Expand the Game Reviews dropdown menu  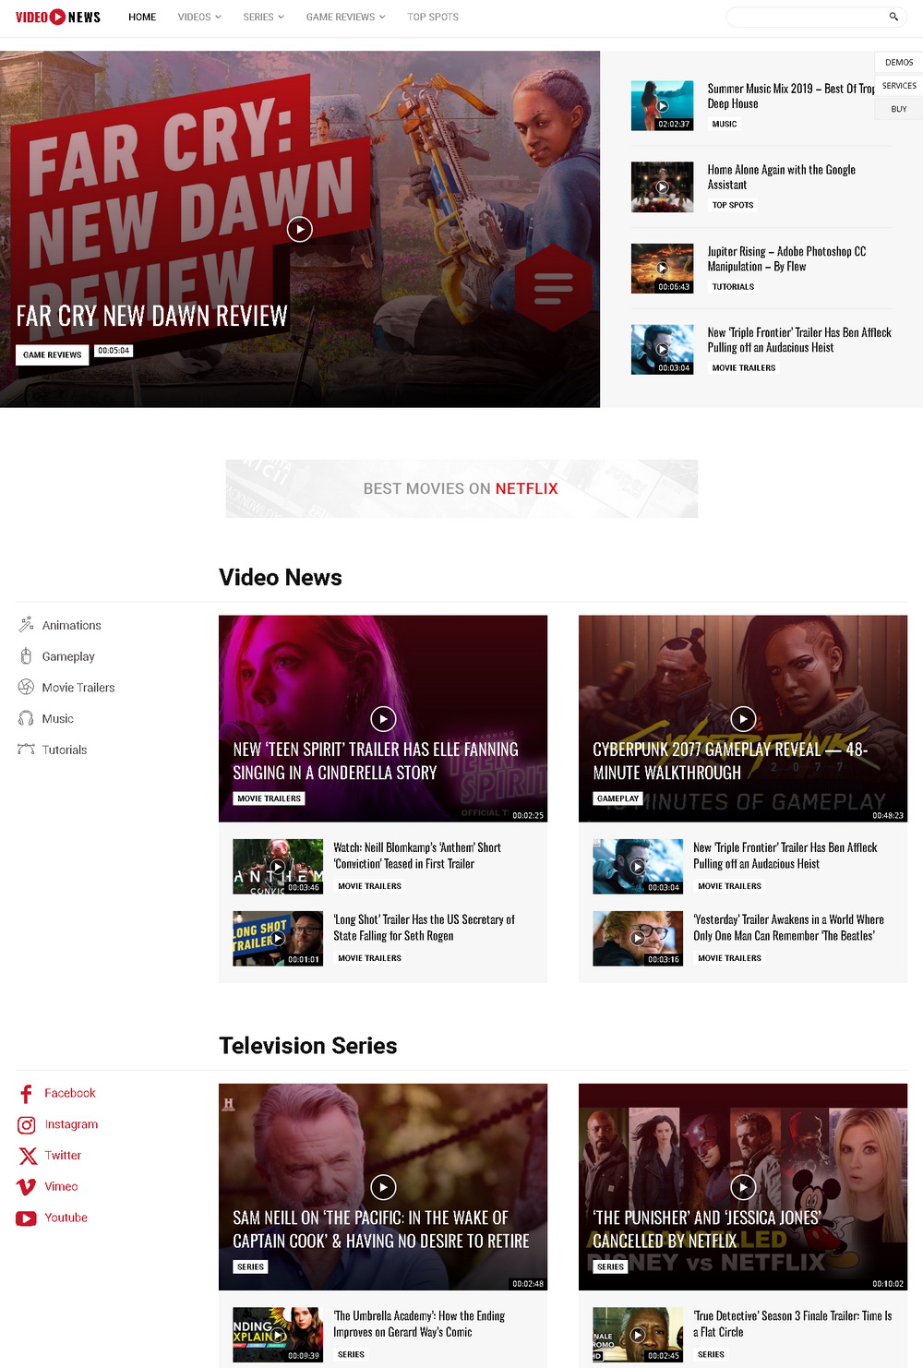(x=345, y=17)
